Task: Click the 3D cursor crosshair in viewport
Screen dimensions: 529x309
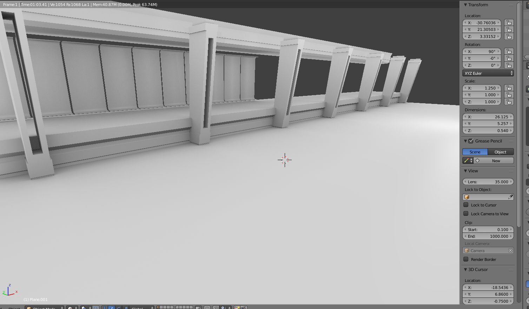Action: [285, 160]
